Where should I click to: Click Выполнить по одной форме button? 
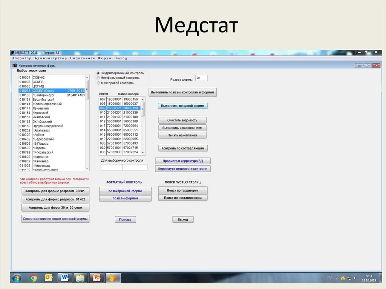point(182,106)
